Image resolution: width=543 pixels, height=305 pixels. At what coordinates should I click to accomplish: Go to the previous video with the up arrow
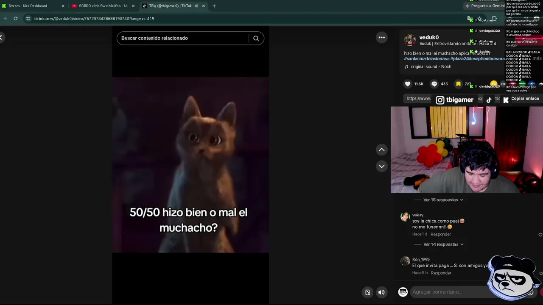[x=382, y=150]
